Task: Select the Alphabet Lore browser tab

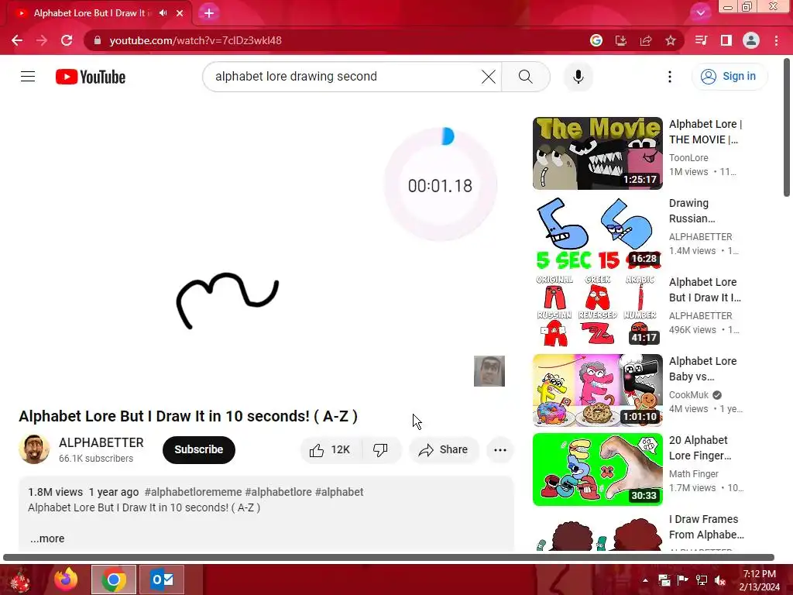Action: pos(98,13)
